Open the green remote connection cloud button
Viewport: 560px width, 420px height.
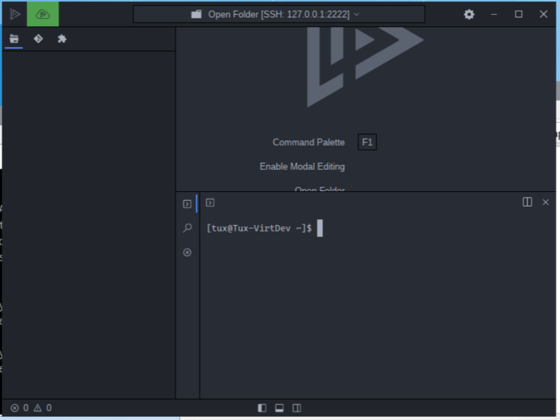click(43, 14)
